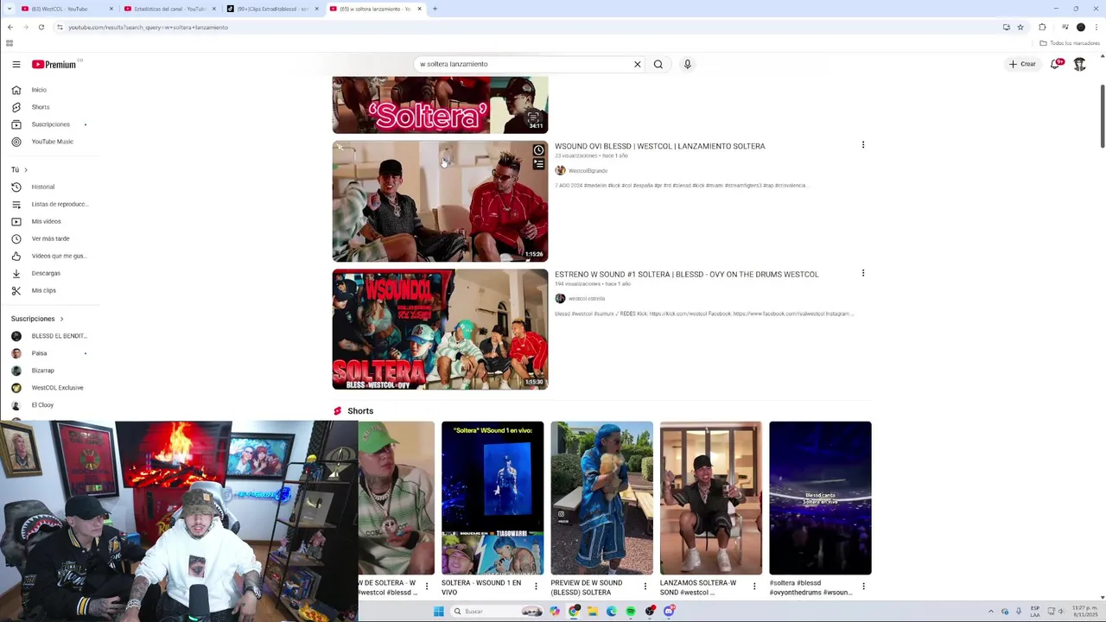Play the WSOUNDCOL SOLTERA thumbnail video
This screenshot has height=622, width=1106.
[x=440, y=329]
